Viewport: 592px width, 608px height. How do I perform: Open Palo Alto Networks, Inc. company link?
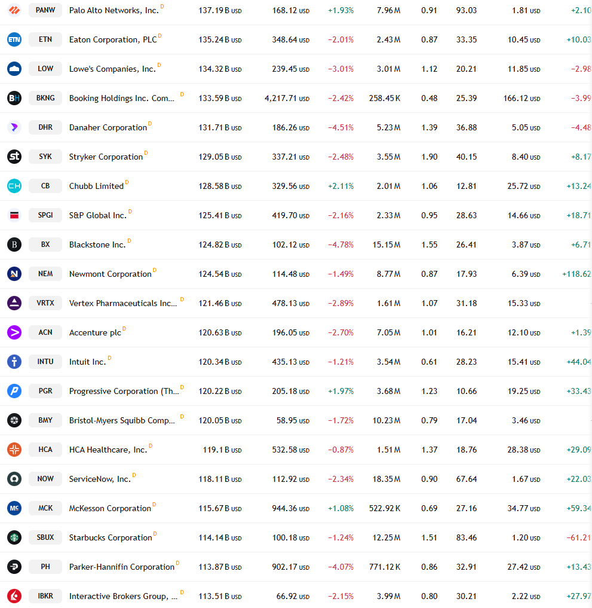pos(114,11)
